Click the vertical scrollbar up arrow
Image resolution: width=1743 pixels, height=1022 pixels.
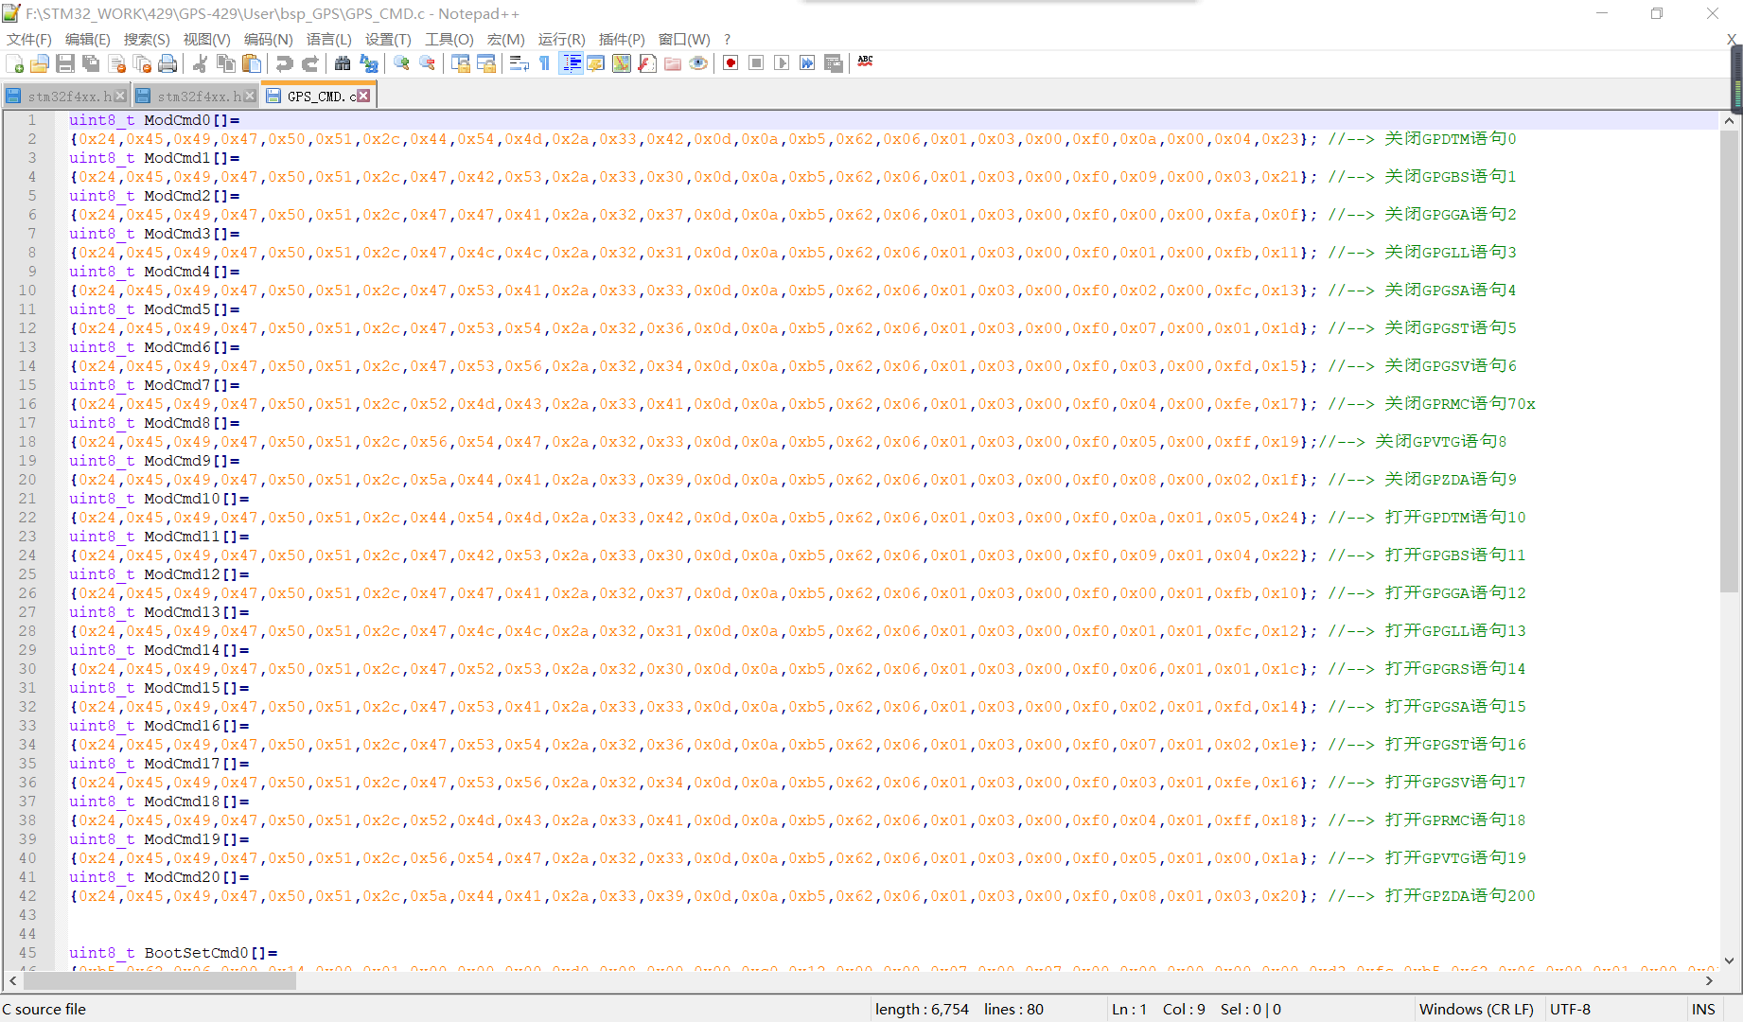click(1730, 121)
